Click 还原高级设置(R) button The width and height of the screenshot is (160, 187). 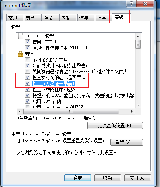[115, 126]
